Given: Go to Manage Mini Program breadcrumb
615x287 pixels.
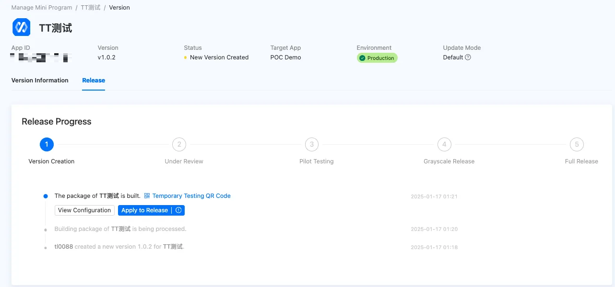Looking at the screenshot, I should [x=42, y=8].
